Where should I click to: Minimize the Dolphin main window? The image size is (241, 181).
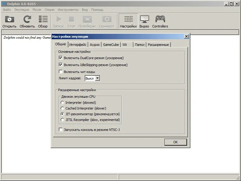pyautogui.click(x=226, y=4)
